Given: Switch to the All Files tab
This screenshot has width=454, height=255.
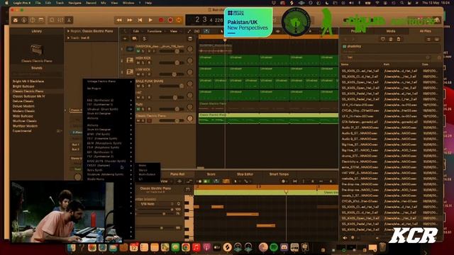Looking at the screenshot, I should coord(425,31).
